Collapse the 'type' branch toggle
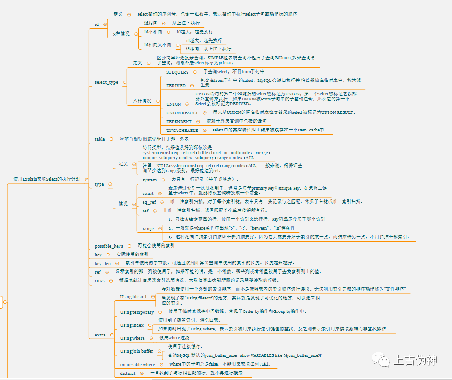This screenshot has width=452, height=380. click(x=110, y=184)
